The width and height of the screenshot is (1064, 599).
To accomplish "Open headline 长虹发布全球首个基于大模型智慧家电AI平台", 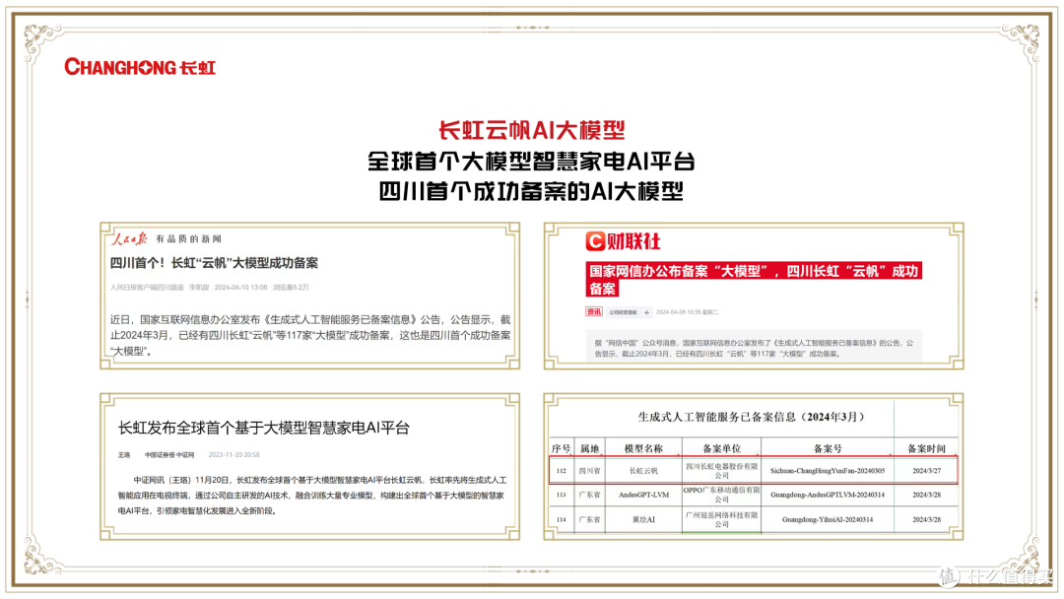I will pos(264,428).
